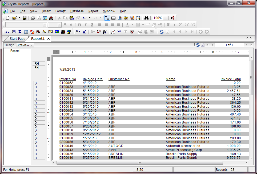The width and height of the screenshot is (257, 174).
Task: Refresh the report data
Action: 162,32
